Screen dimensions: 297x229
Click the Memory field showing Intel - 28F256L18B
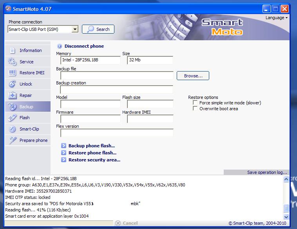[91, 60]
